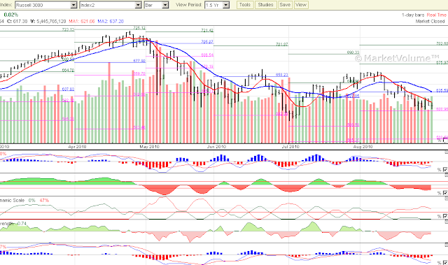
Task: Click the 725.12 price level label
Action: coord(139,28)
